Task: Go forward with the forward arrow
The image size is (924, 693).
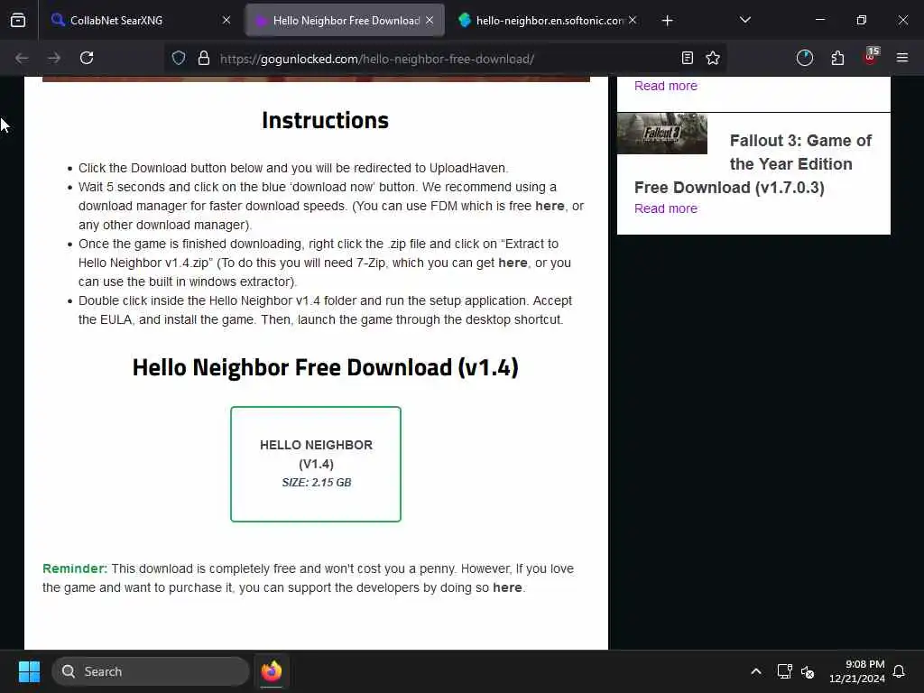Action: coord(54,58)
